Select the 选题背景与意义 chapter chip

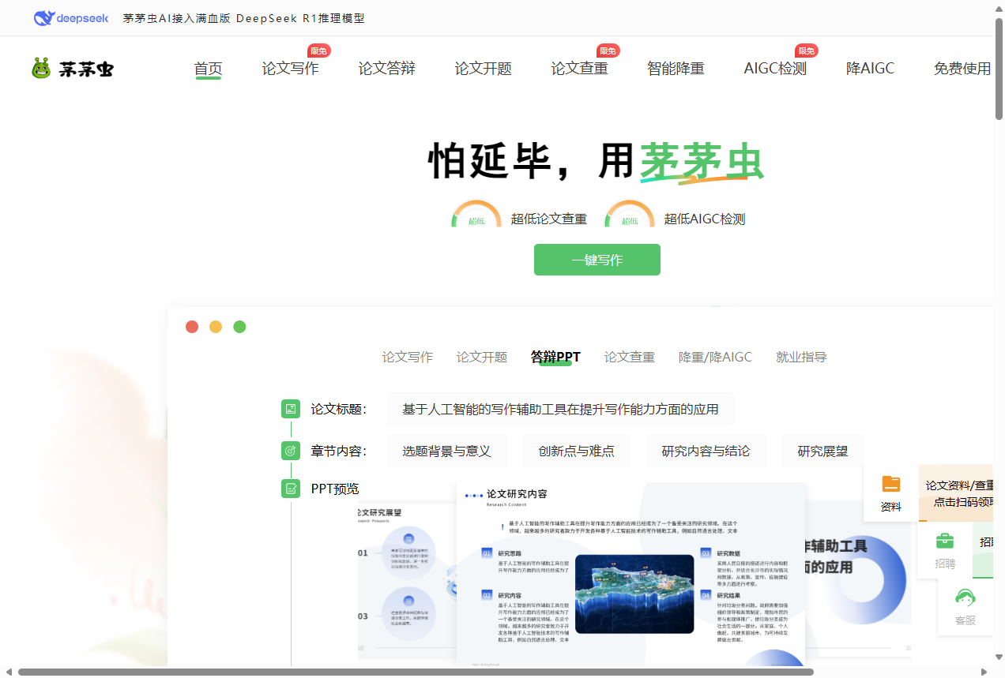click(446, 451)
